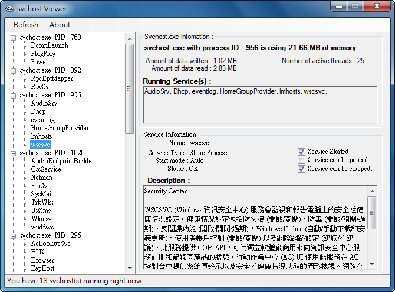
Task: Maximize the svchost Viewer window
Action: [355, 6]
